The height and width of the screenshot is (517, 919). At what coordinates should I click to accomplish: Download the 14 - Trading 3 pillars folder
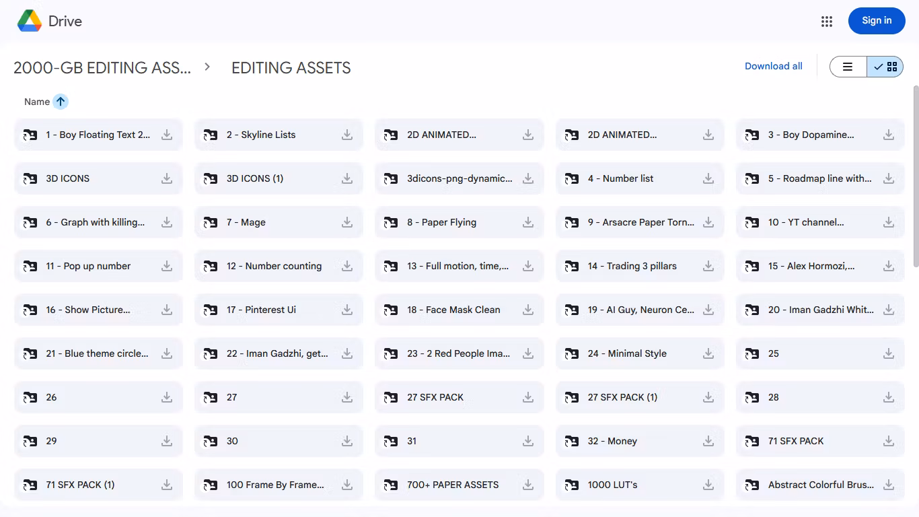pos(708,266)
